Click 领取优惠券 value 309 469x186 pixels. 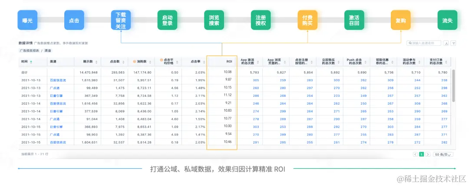[391, 80]
